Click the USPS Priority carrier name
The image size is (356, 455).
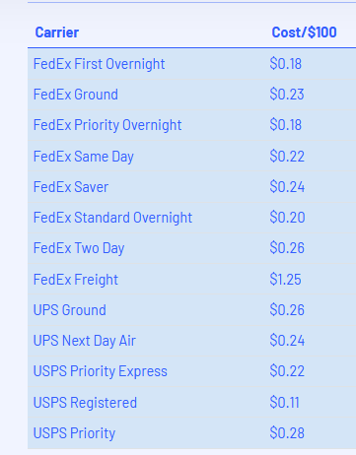(x=74, y=433)
